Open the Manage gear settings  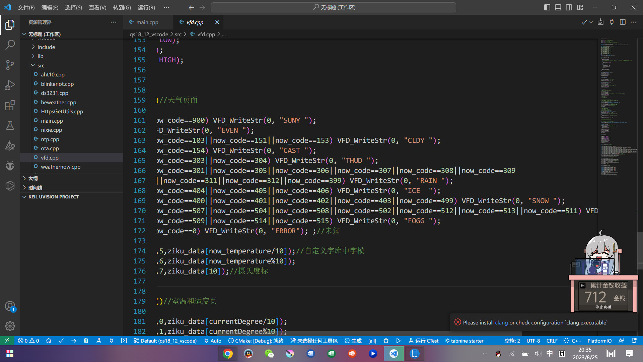click(10, 326)
